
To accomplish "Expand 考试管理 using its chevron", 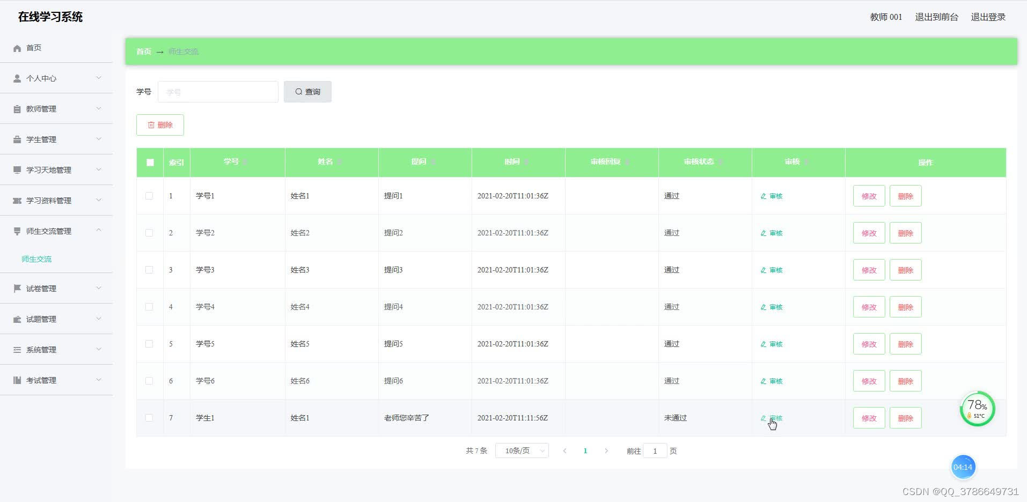I will point(99,380).
